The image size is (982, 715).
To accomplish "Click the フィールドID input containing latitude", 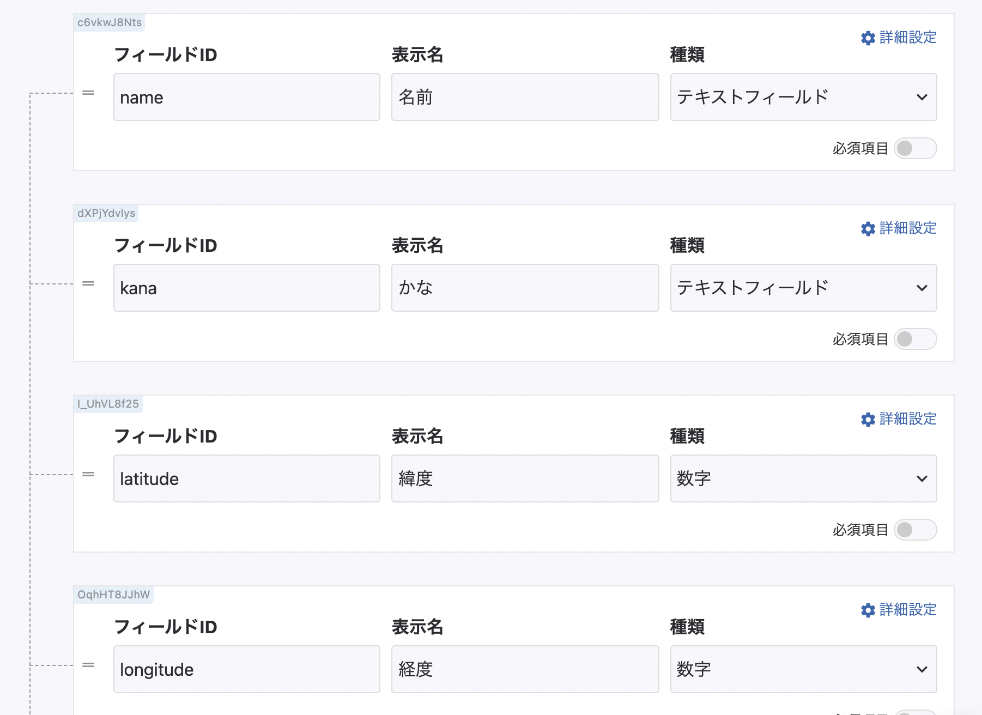I will coord(246,478).
